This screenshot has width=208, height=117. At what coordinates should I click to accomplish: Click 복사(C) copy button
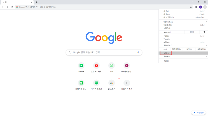point(189,49)
